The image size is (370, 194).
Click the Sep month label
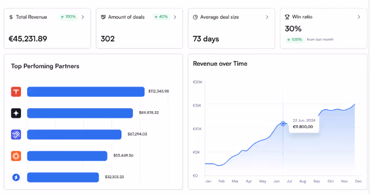316,181
